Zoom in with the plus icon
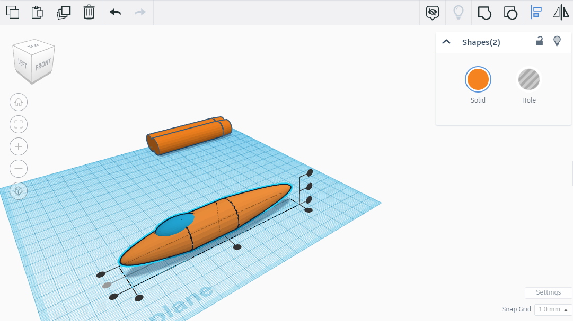This screenshot has width=573, height=321. pyautogui.click(x=19, y=146)
